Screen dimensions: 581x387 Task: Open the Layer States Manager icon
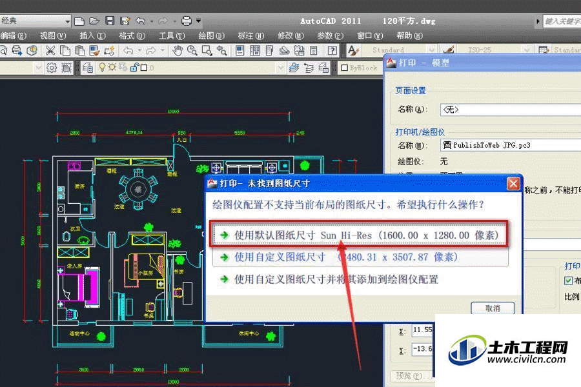tap(323, 68)
